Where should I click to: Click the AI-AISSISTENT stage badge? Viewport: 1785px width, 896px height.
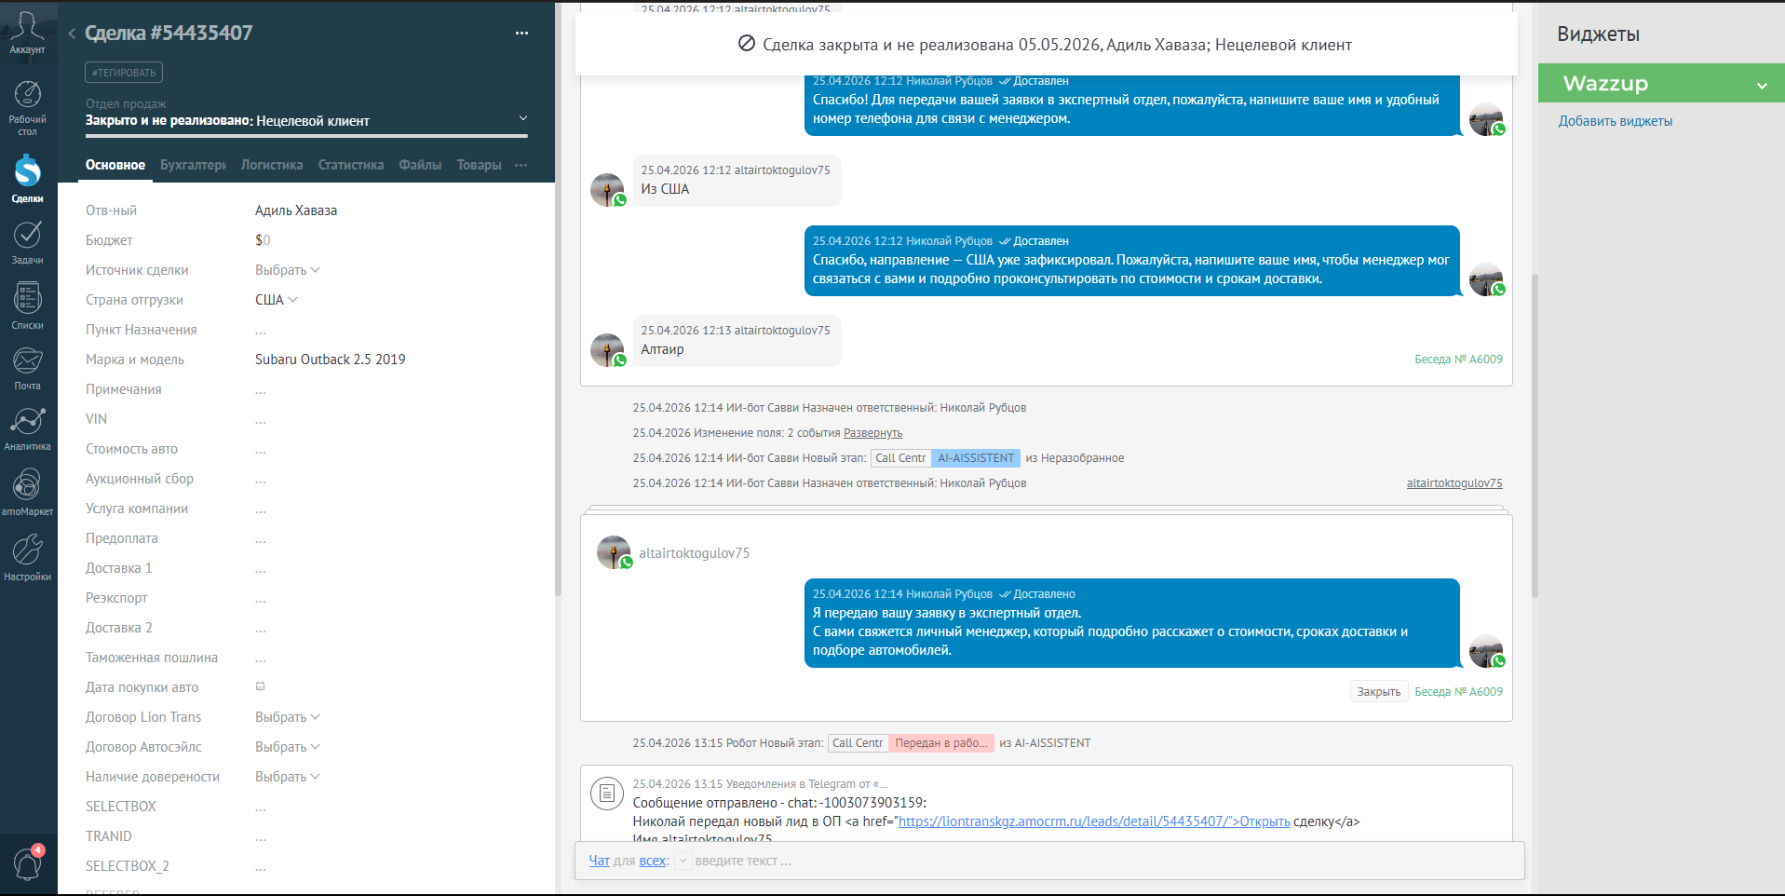pos(976,458)
